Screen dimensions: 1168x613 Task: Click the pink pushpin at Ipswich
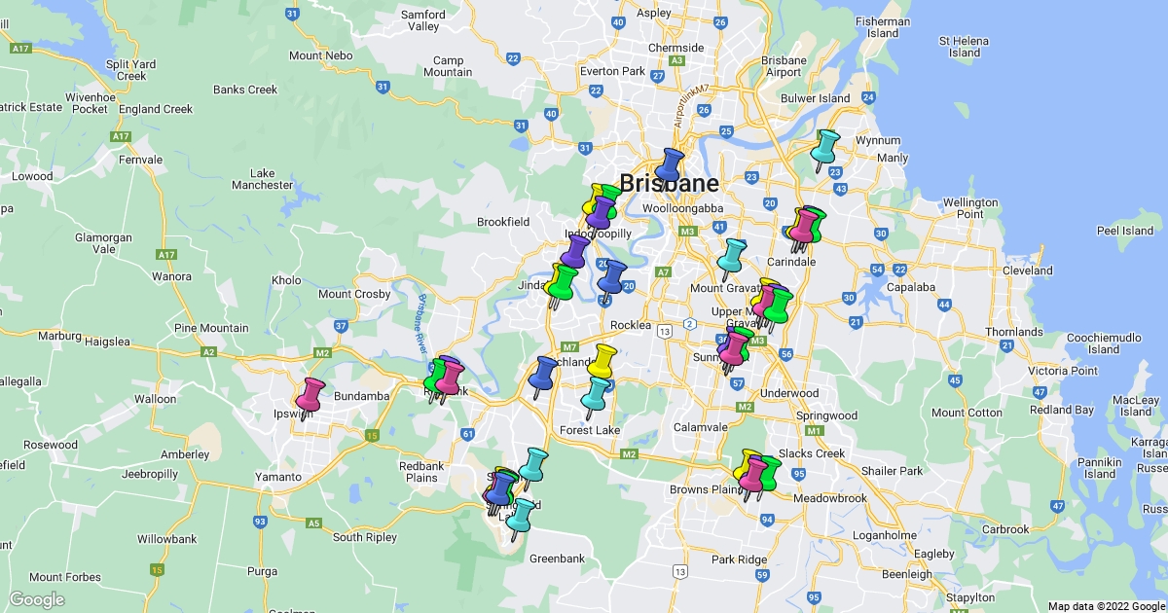click(x=310, y=394)
